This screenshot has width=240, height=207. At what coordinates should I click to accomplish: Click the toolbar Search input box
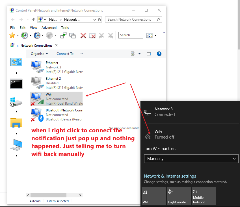point(131,35)
